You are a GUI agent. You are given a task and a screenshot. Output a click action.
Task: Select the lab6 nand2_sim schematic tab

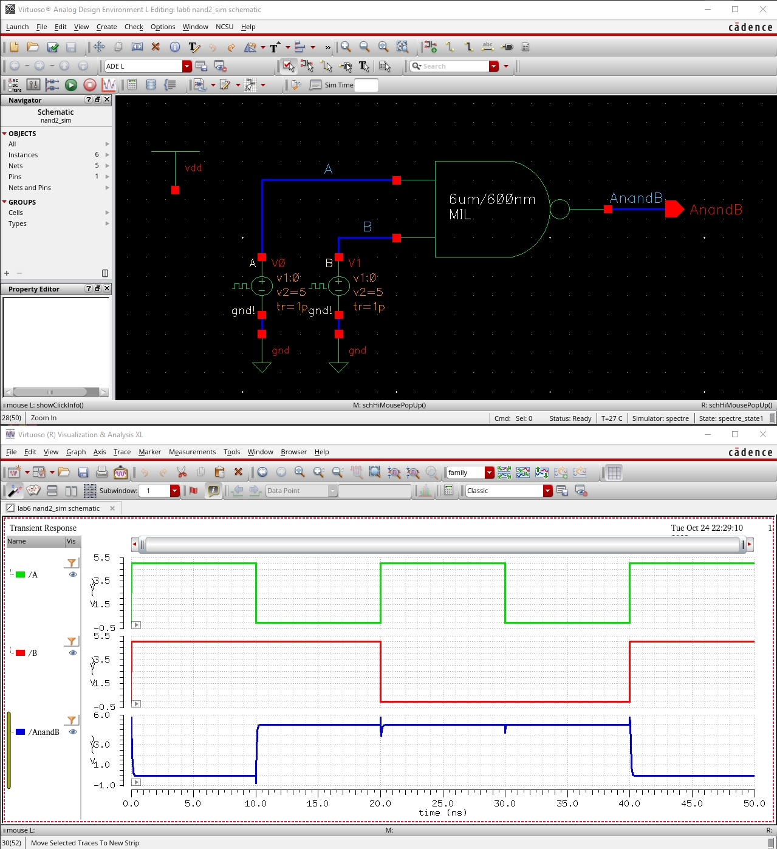pos(58,508)
